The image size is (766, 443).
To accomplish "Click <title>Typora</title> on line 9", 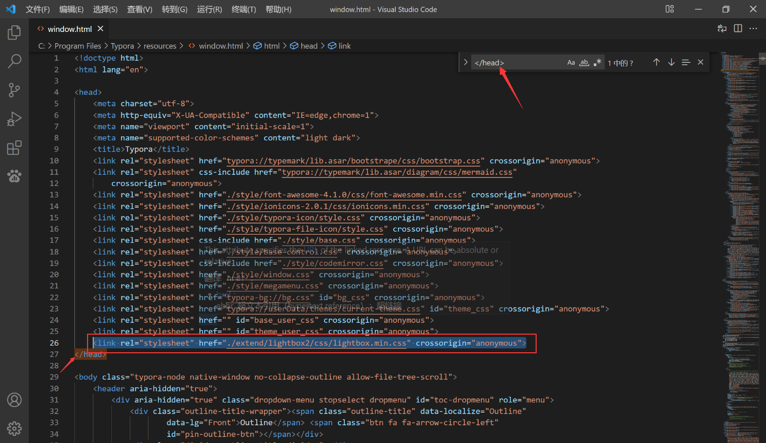I will [141, 149].
